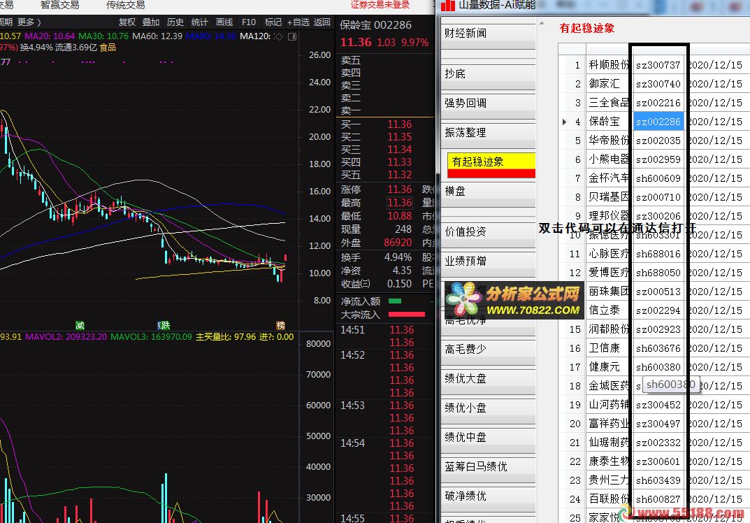Viewport: 750px width, 523px height.
Task: Click code sz002959 for 小熊电器
Action: [658, 159]
